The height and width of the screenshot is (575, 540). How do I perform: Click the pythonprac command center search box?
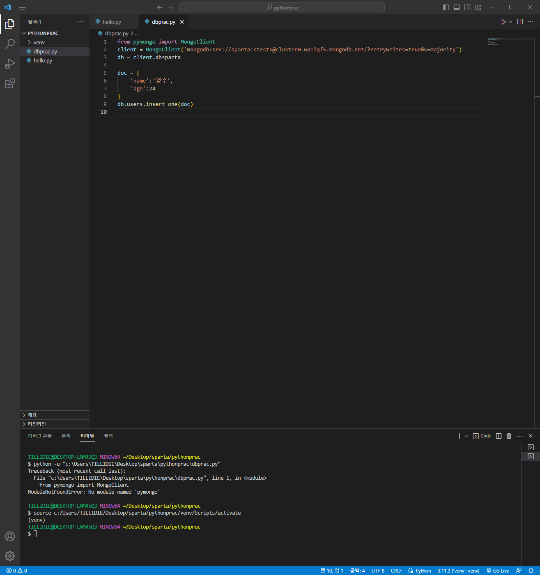(x=282, y=7)
